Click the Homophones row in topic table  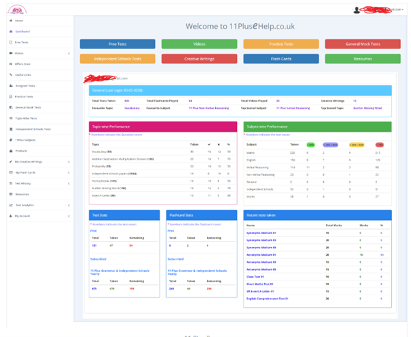[x=162, y=181]
